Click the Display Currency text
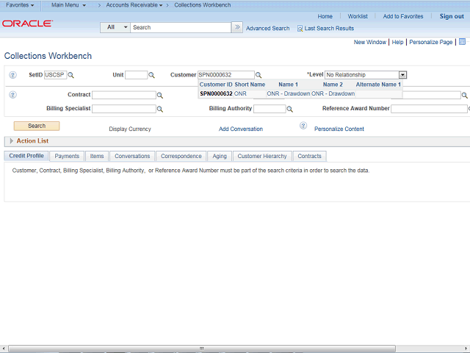 click(x=130, y=129)
